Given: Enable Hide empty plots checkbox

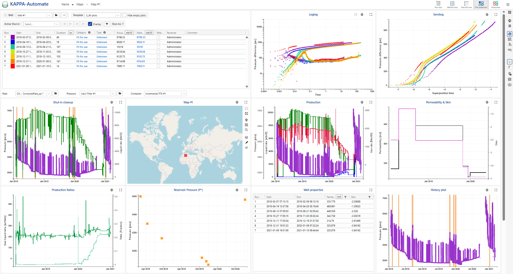Looking at the screenshot, I should point(124,15).
